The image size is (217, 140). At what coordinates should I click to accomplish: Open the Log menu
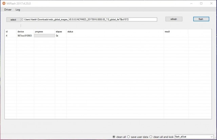pyautogui.click(x=18, y=10)
